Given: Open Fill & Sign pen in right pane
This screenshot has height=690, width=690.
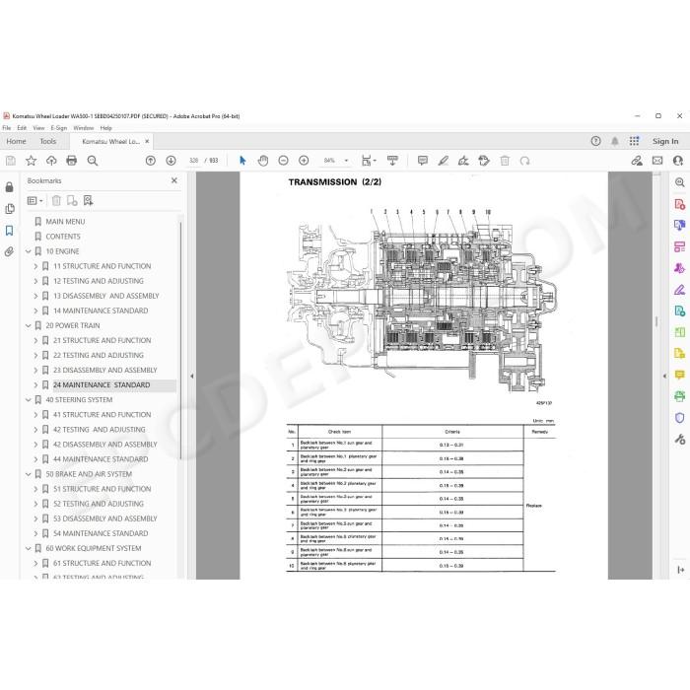Looking at the screenshot, I should (679, 290).
